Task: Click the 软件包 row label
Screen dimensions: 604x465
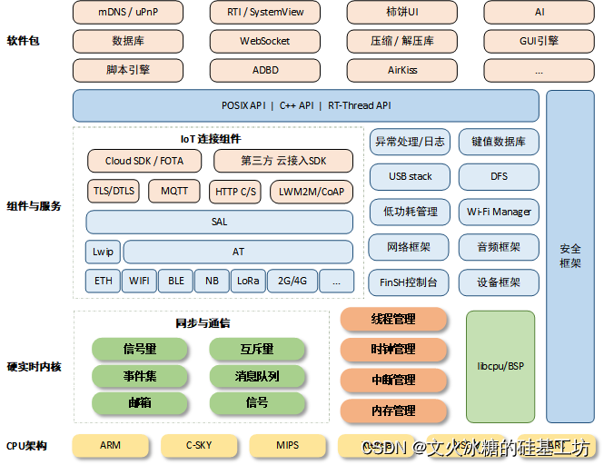Action: click(23, 41)
